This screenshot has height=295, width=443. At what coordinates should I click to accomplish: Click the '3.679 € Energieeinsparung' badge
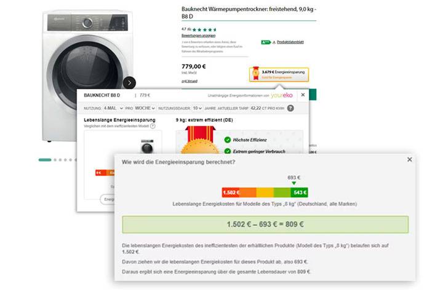pos(279,74)
